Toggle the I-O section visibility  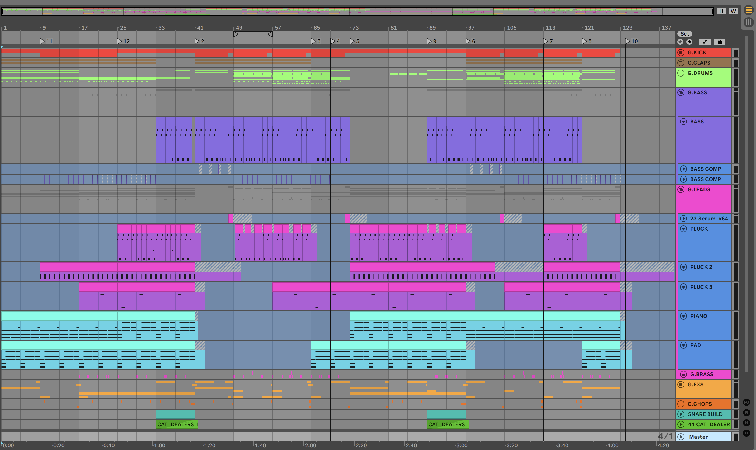pos(746,402)
